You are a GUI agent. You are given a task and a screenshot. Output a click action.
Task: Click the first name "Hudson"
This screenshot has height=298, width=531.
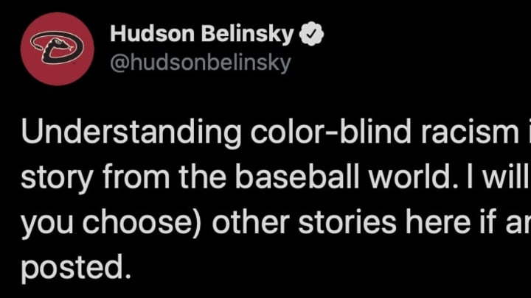pyautogui.click(x=153, y=34)
